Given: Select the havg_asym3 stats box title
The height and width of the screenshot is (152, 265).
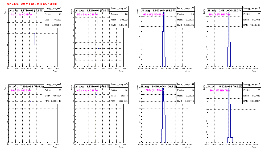Looking at the screenshot, I should click(x=252, y=9).
